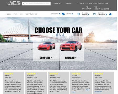This screenshot has width=118, height=94.
Task: Click the star rating on Chief G. review
Action: click(76, 74)
